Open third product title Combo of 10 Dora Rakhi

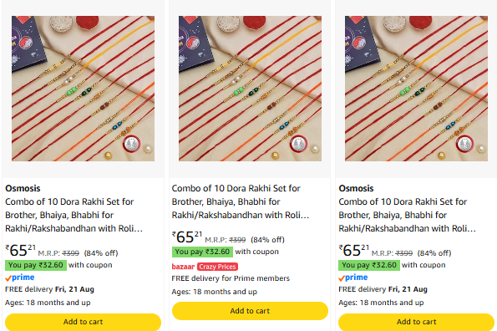pos(408,215)
